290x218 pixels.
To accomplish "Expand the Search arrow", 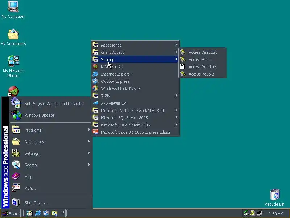I will (x=89, y=165).
